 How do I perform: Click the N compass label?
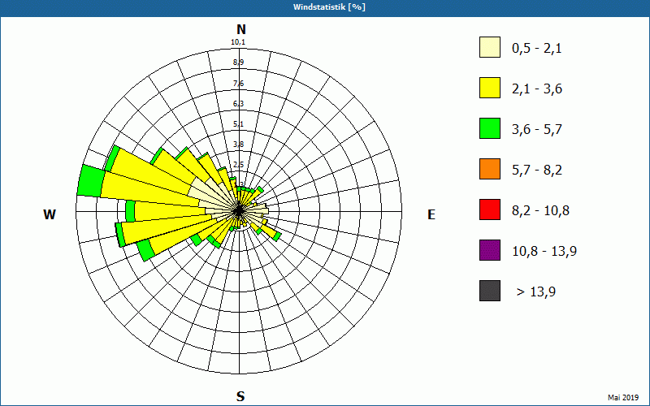tap(241, 29)
